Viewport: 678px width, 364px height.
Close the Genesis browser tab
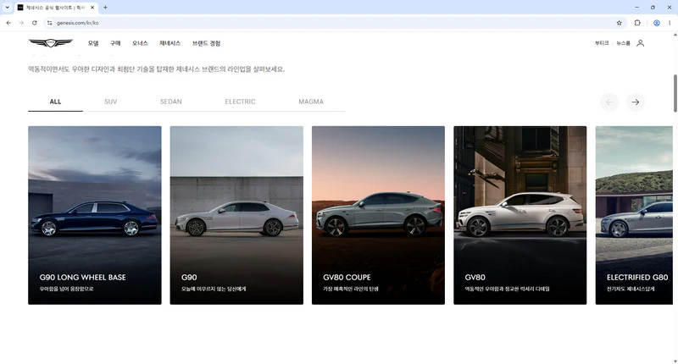pos(92,8)
